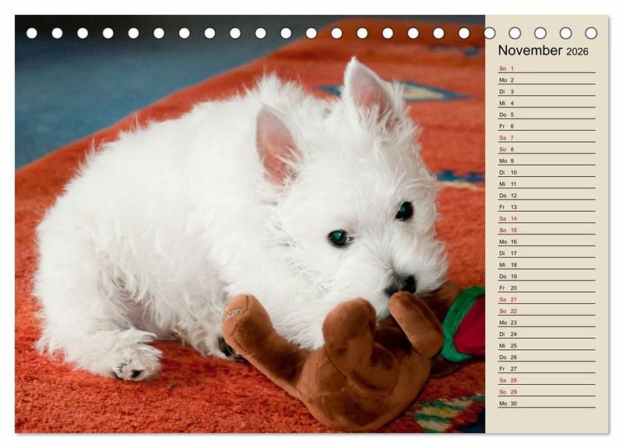The image size is (623, 448).
Task: Click the white puppy photo
Action: (250, 224)
